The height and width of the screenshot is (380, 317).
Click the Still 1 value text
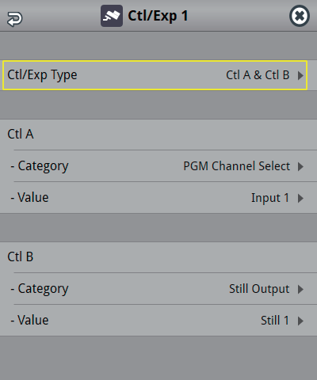[275, 321]
